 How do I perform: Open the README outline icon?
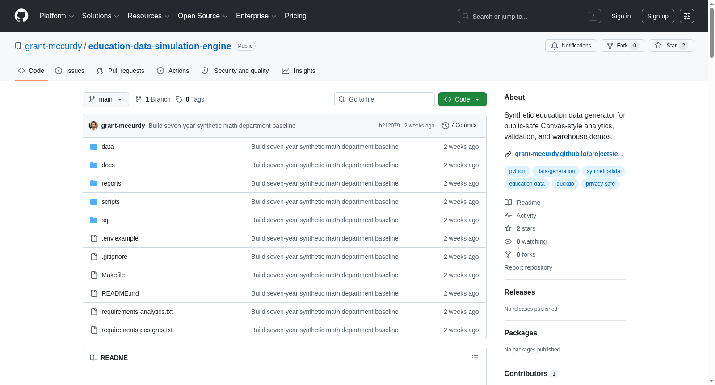click(475, 358)
